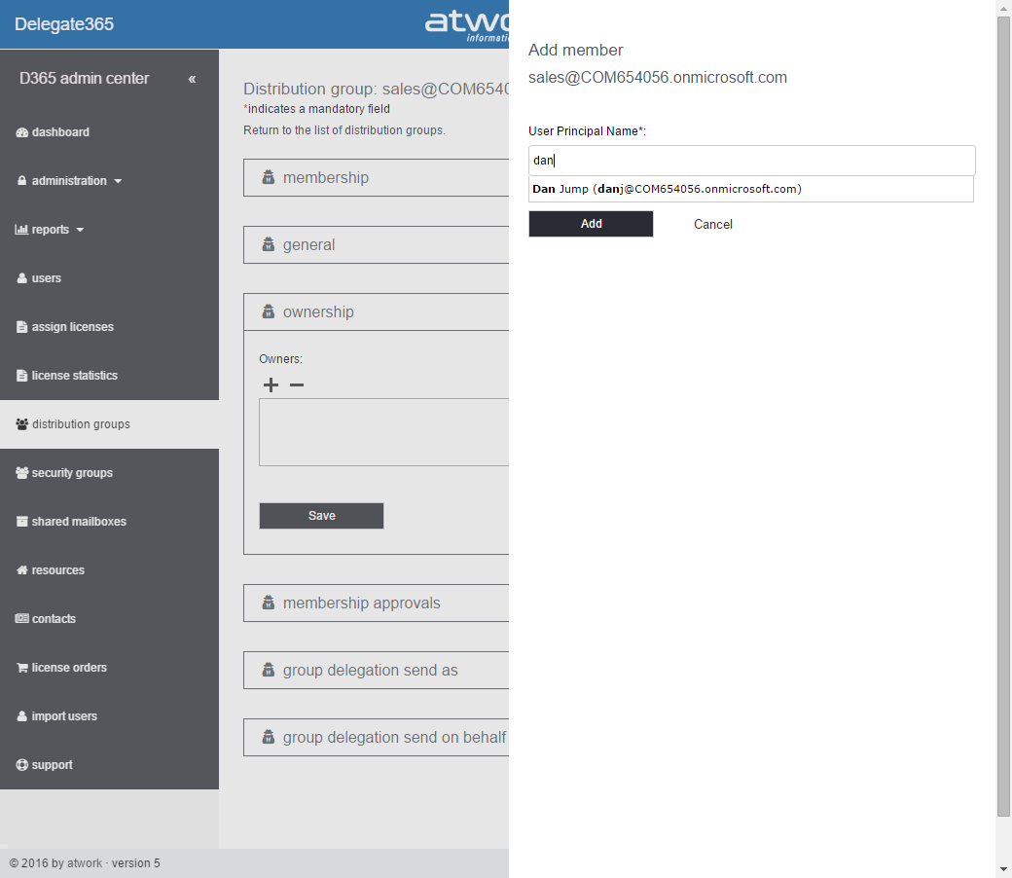
Task: Cancel adding a member
Action: pos(712,224)
